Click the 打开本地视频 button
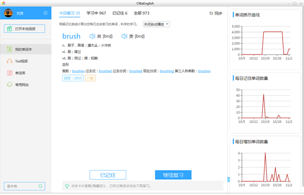This screenshot has height=195, width=304. (24, 29)
